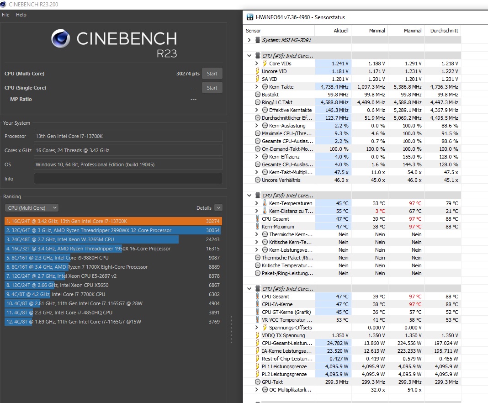The image size is (488, 403).
Task: Click the Sensor column header
Action: [x=279, y=31]
